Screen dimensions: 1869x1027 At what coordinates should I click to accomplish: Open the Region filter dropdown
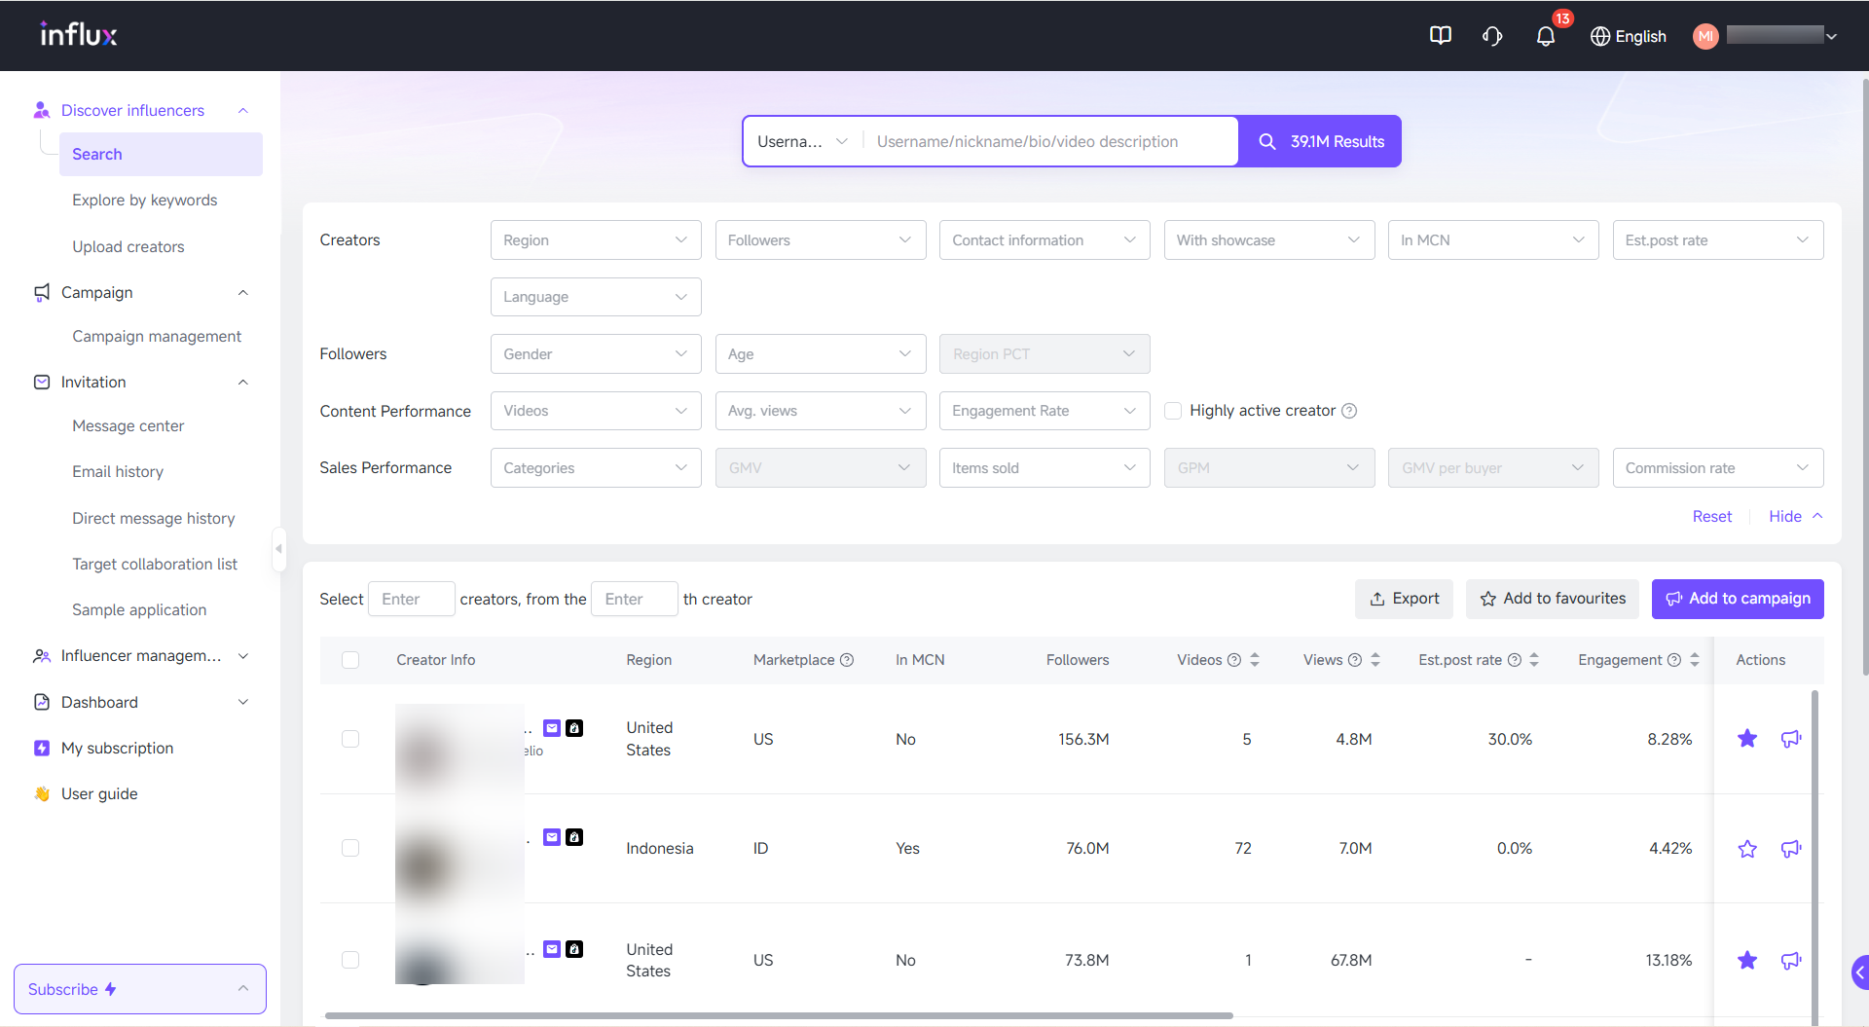(595, 240)
